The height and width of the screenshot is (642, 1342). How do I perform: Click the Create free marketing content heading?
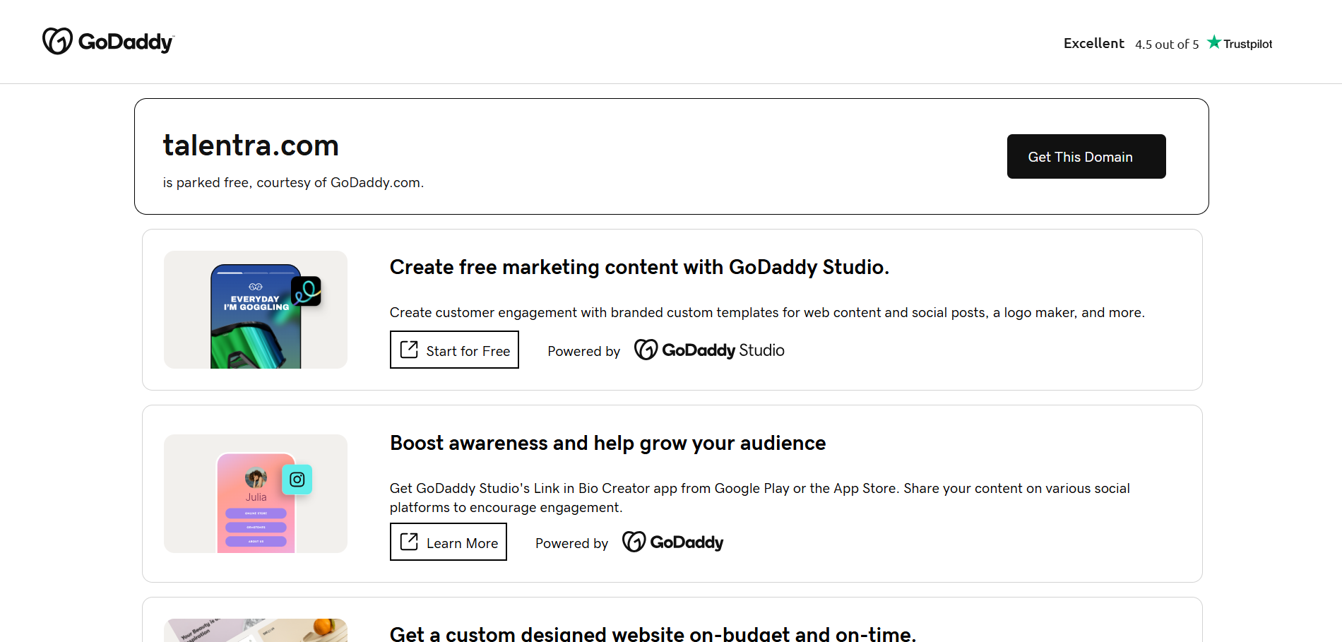point(639,267)
